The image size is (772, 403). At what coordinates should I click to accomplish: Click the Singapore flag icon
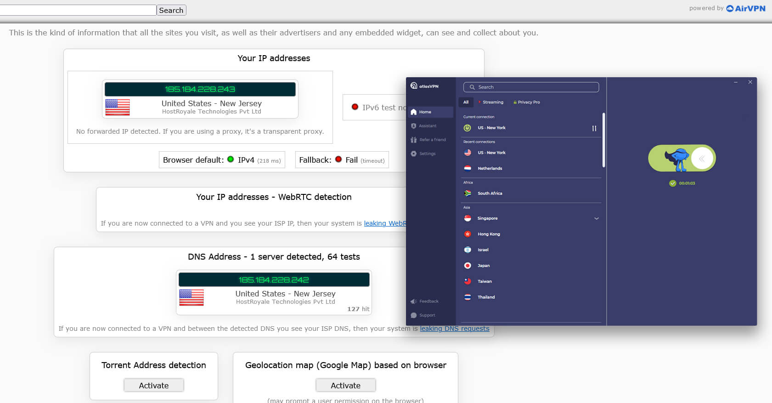(x=468, y=218)
